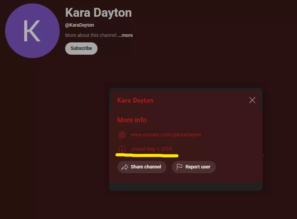
Task: Select the Joined May 1, 2025 text
Action: [x=151, y=149]
